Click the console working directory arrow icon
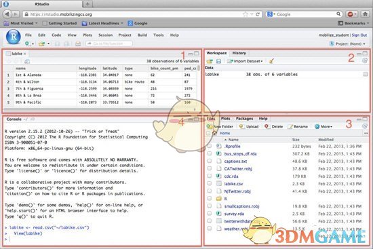Image resolution: width=373 pixels, height=249 pixels. (33, 119)
